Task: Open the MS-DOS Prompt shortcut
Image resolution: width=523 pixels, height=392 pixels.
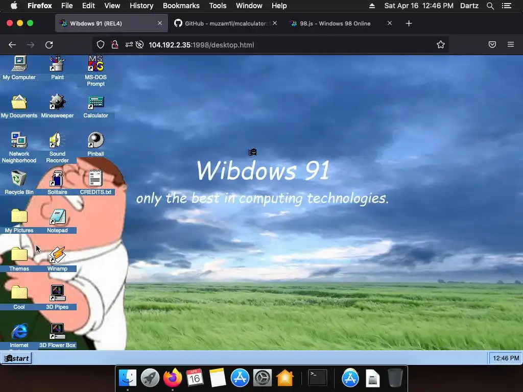Action: pyautogui.click(x=96, y=71)
